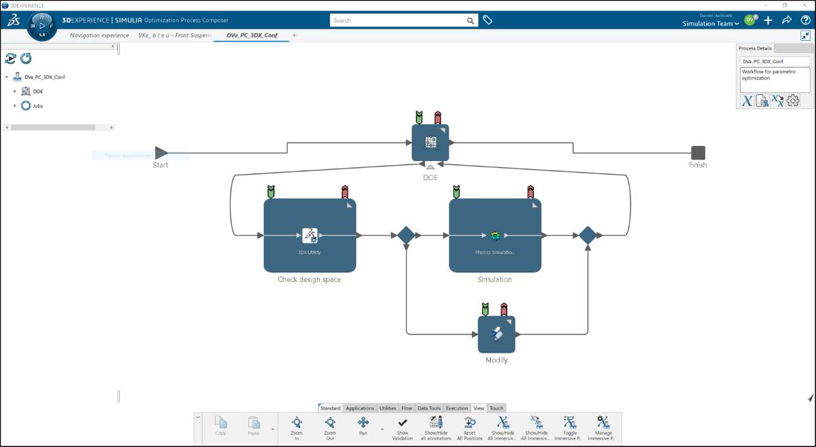
Task: Select the Physics Simulation icon in the workflow
Action: click(495, 236)
